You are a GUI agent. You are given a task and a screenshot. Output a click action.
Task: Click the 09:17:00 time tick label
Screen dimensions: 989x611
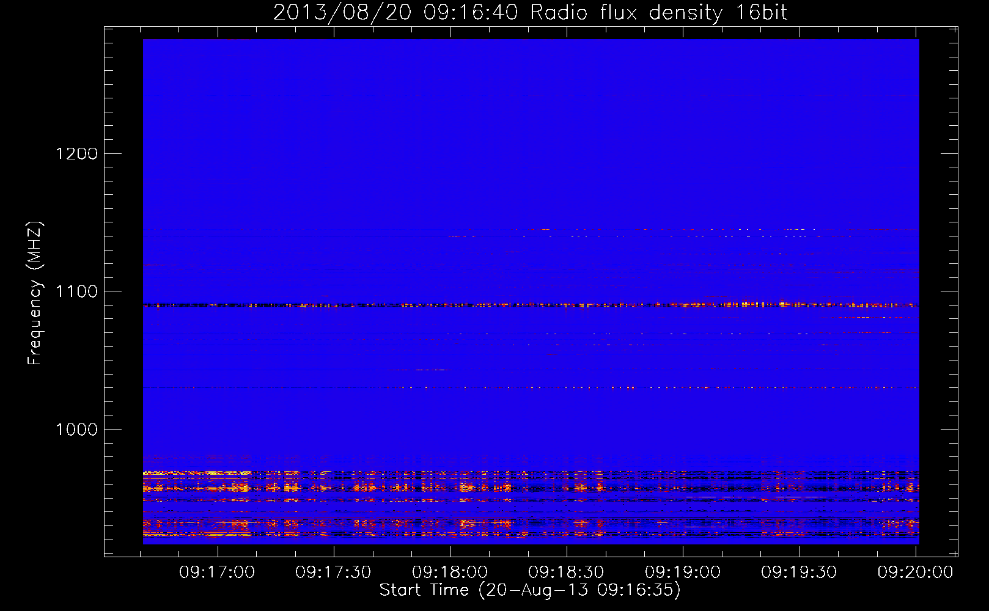coord(217,573)
